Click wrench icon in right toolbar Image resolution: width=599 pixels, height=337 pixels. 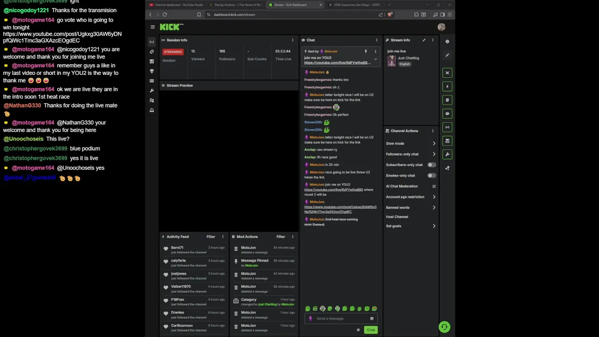click(447, 154)
